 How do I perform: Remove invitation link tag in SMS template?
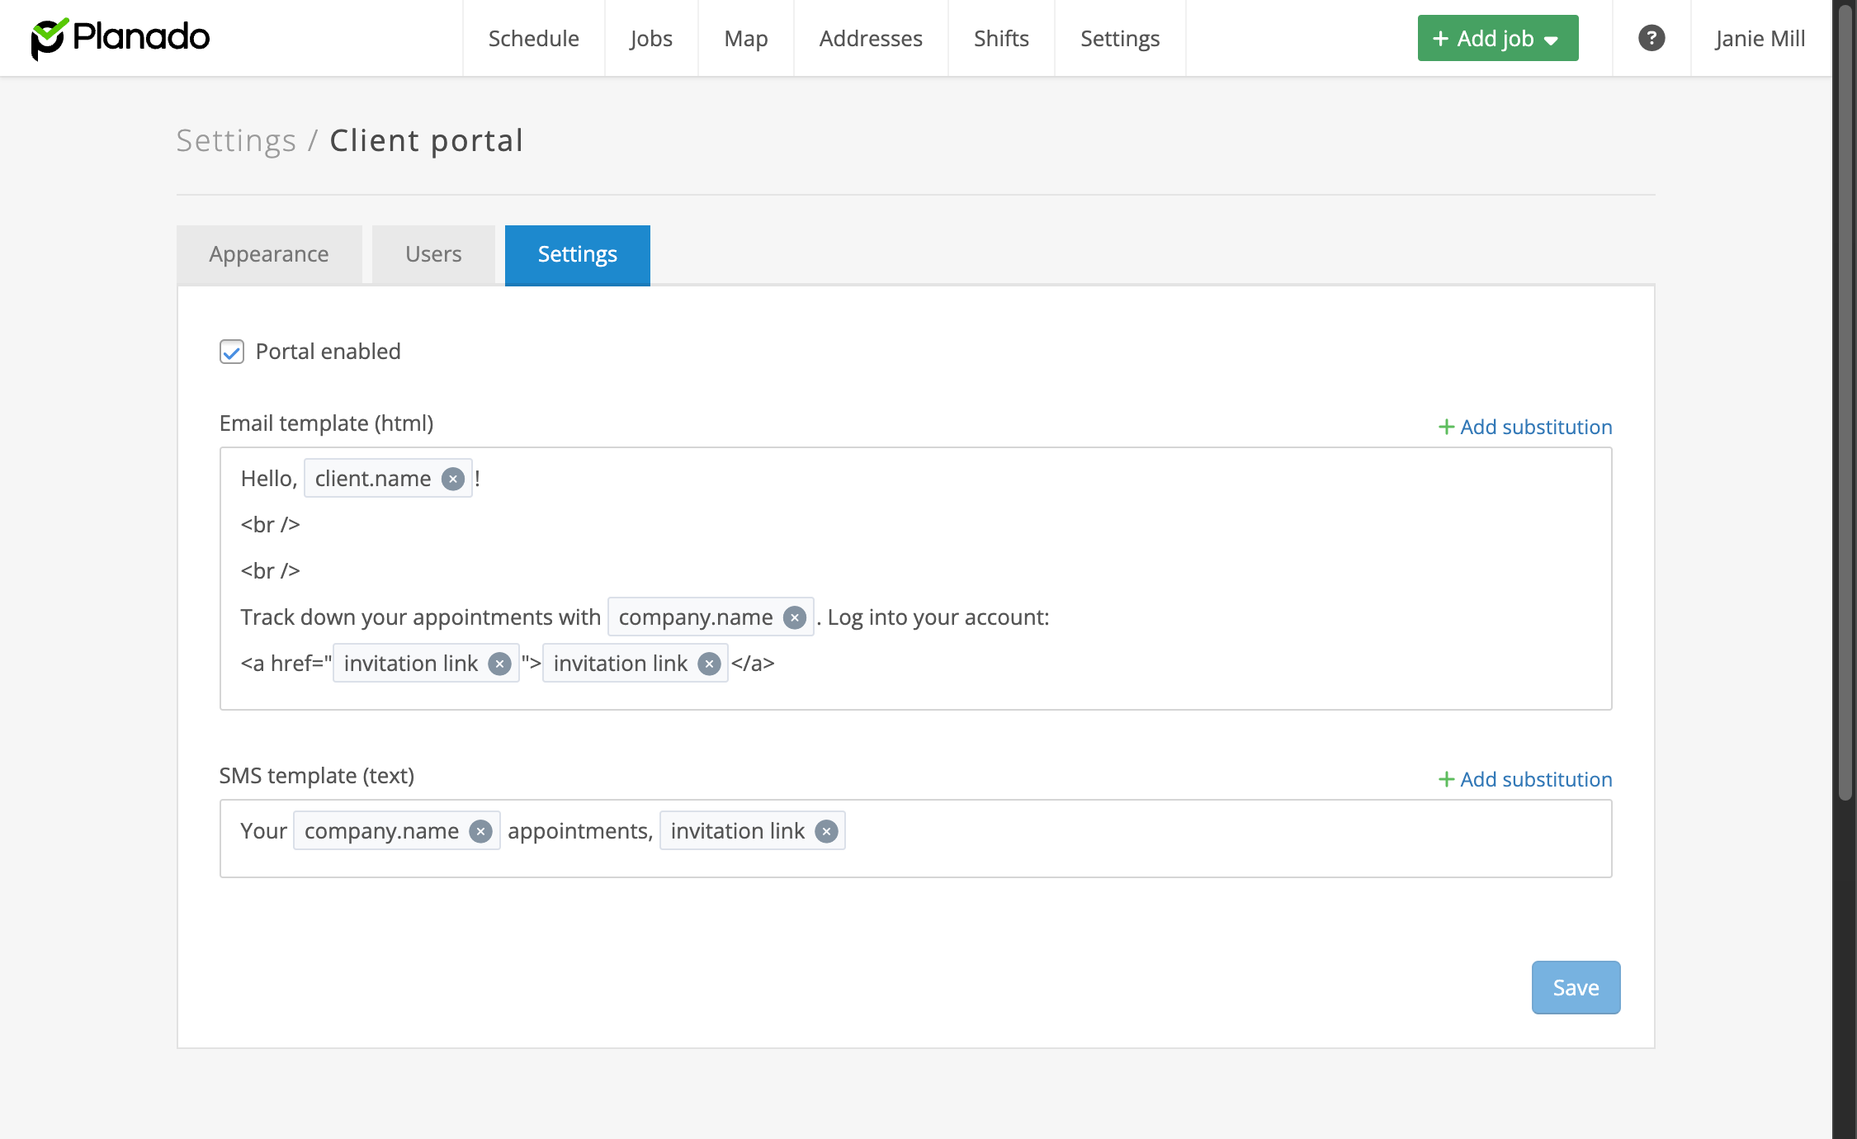(x=826, y=831)
